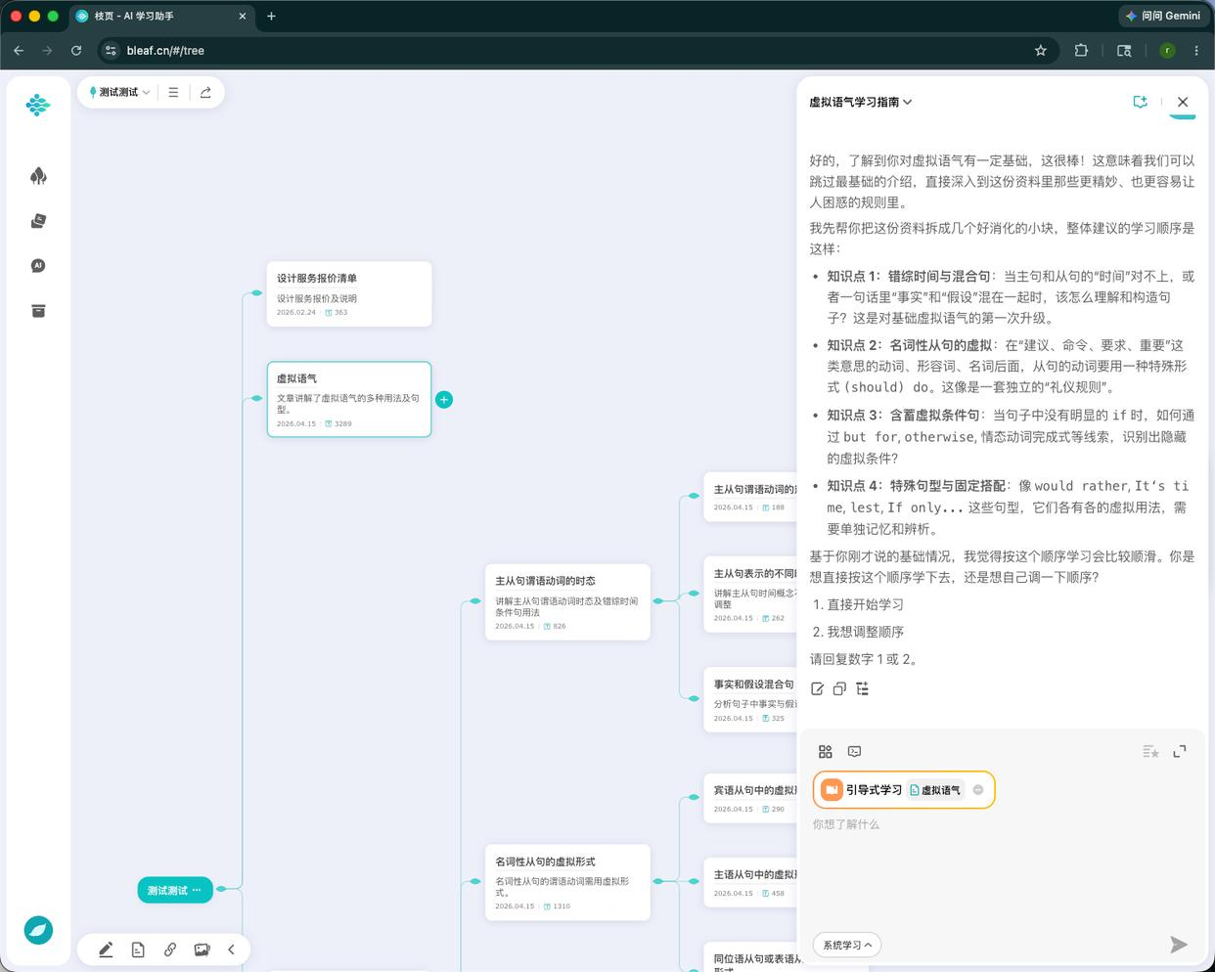This screenshot has width=1215, height=972.
Task: Select the 枝页 - AI 学习助手 tab
Action: [161, 16]
